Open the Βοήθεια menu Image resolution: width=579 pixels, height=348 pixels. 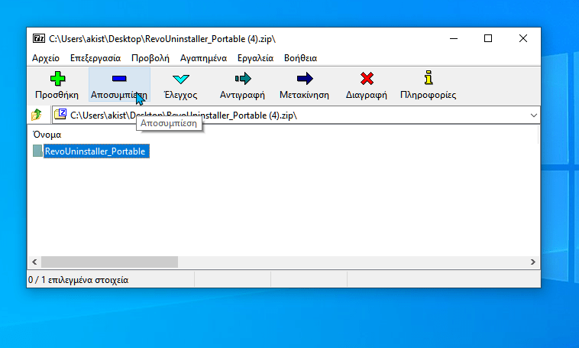click(301, 58)
